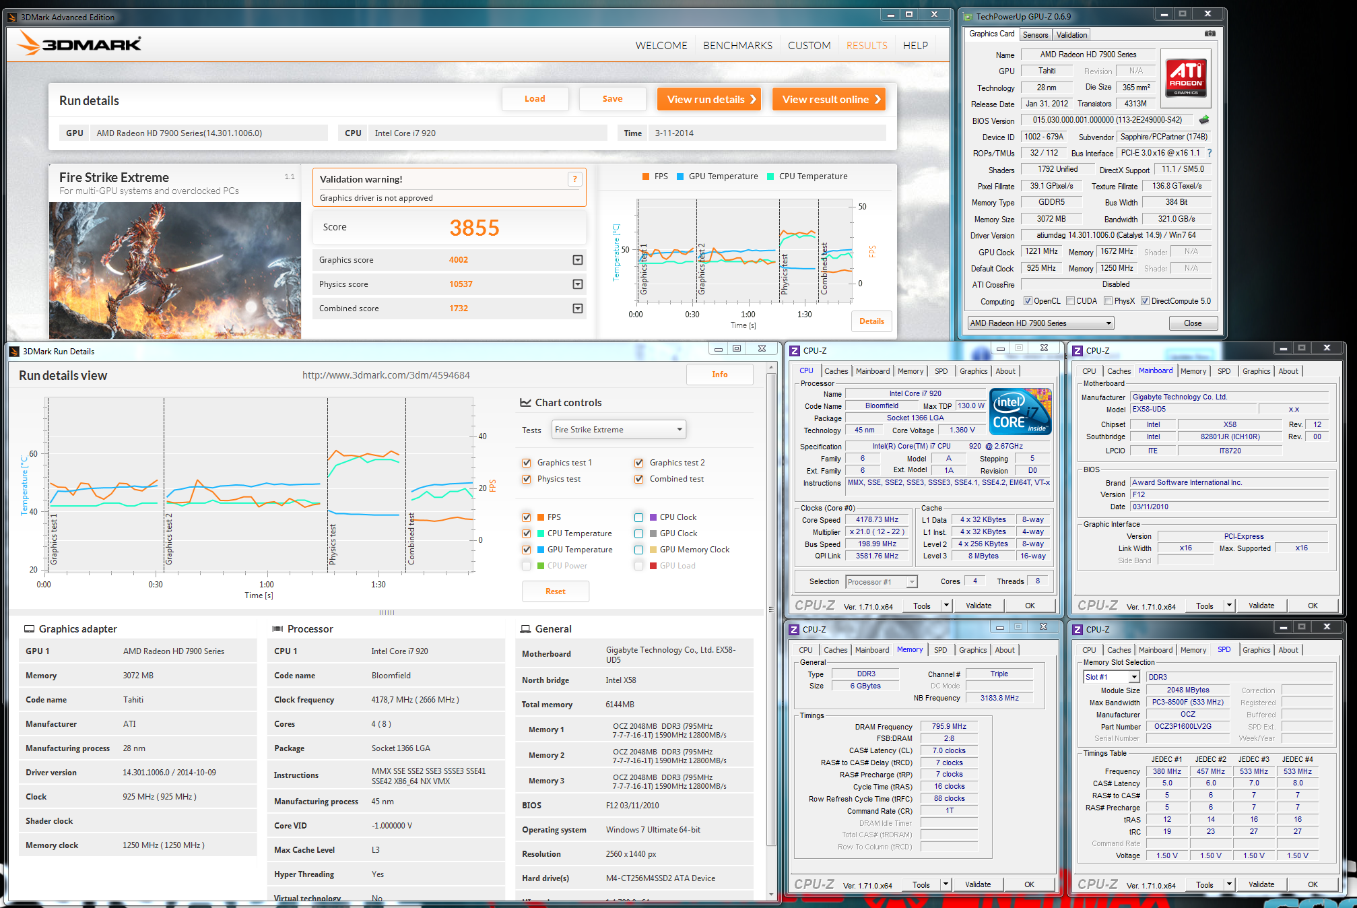Click CPU-Z title icon in Mainboard window

(1078, 350)
